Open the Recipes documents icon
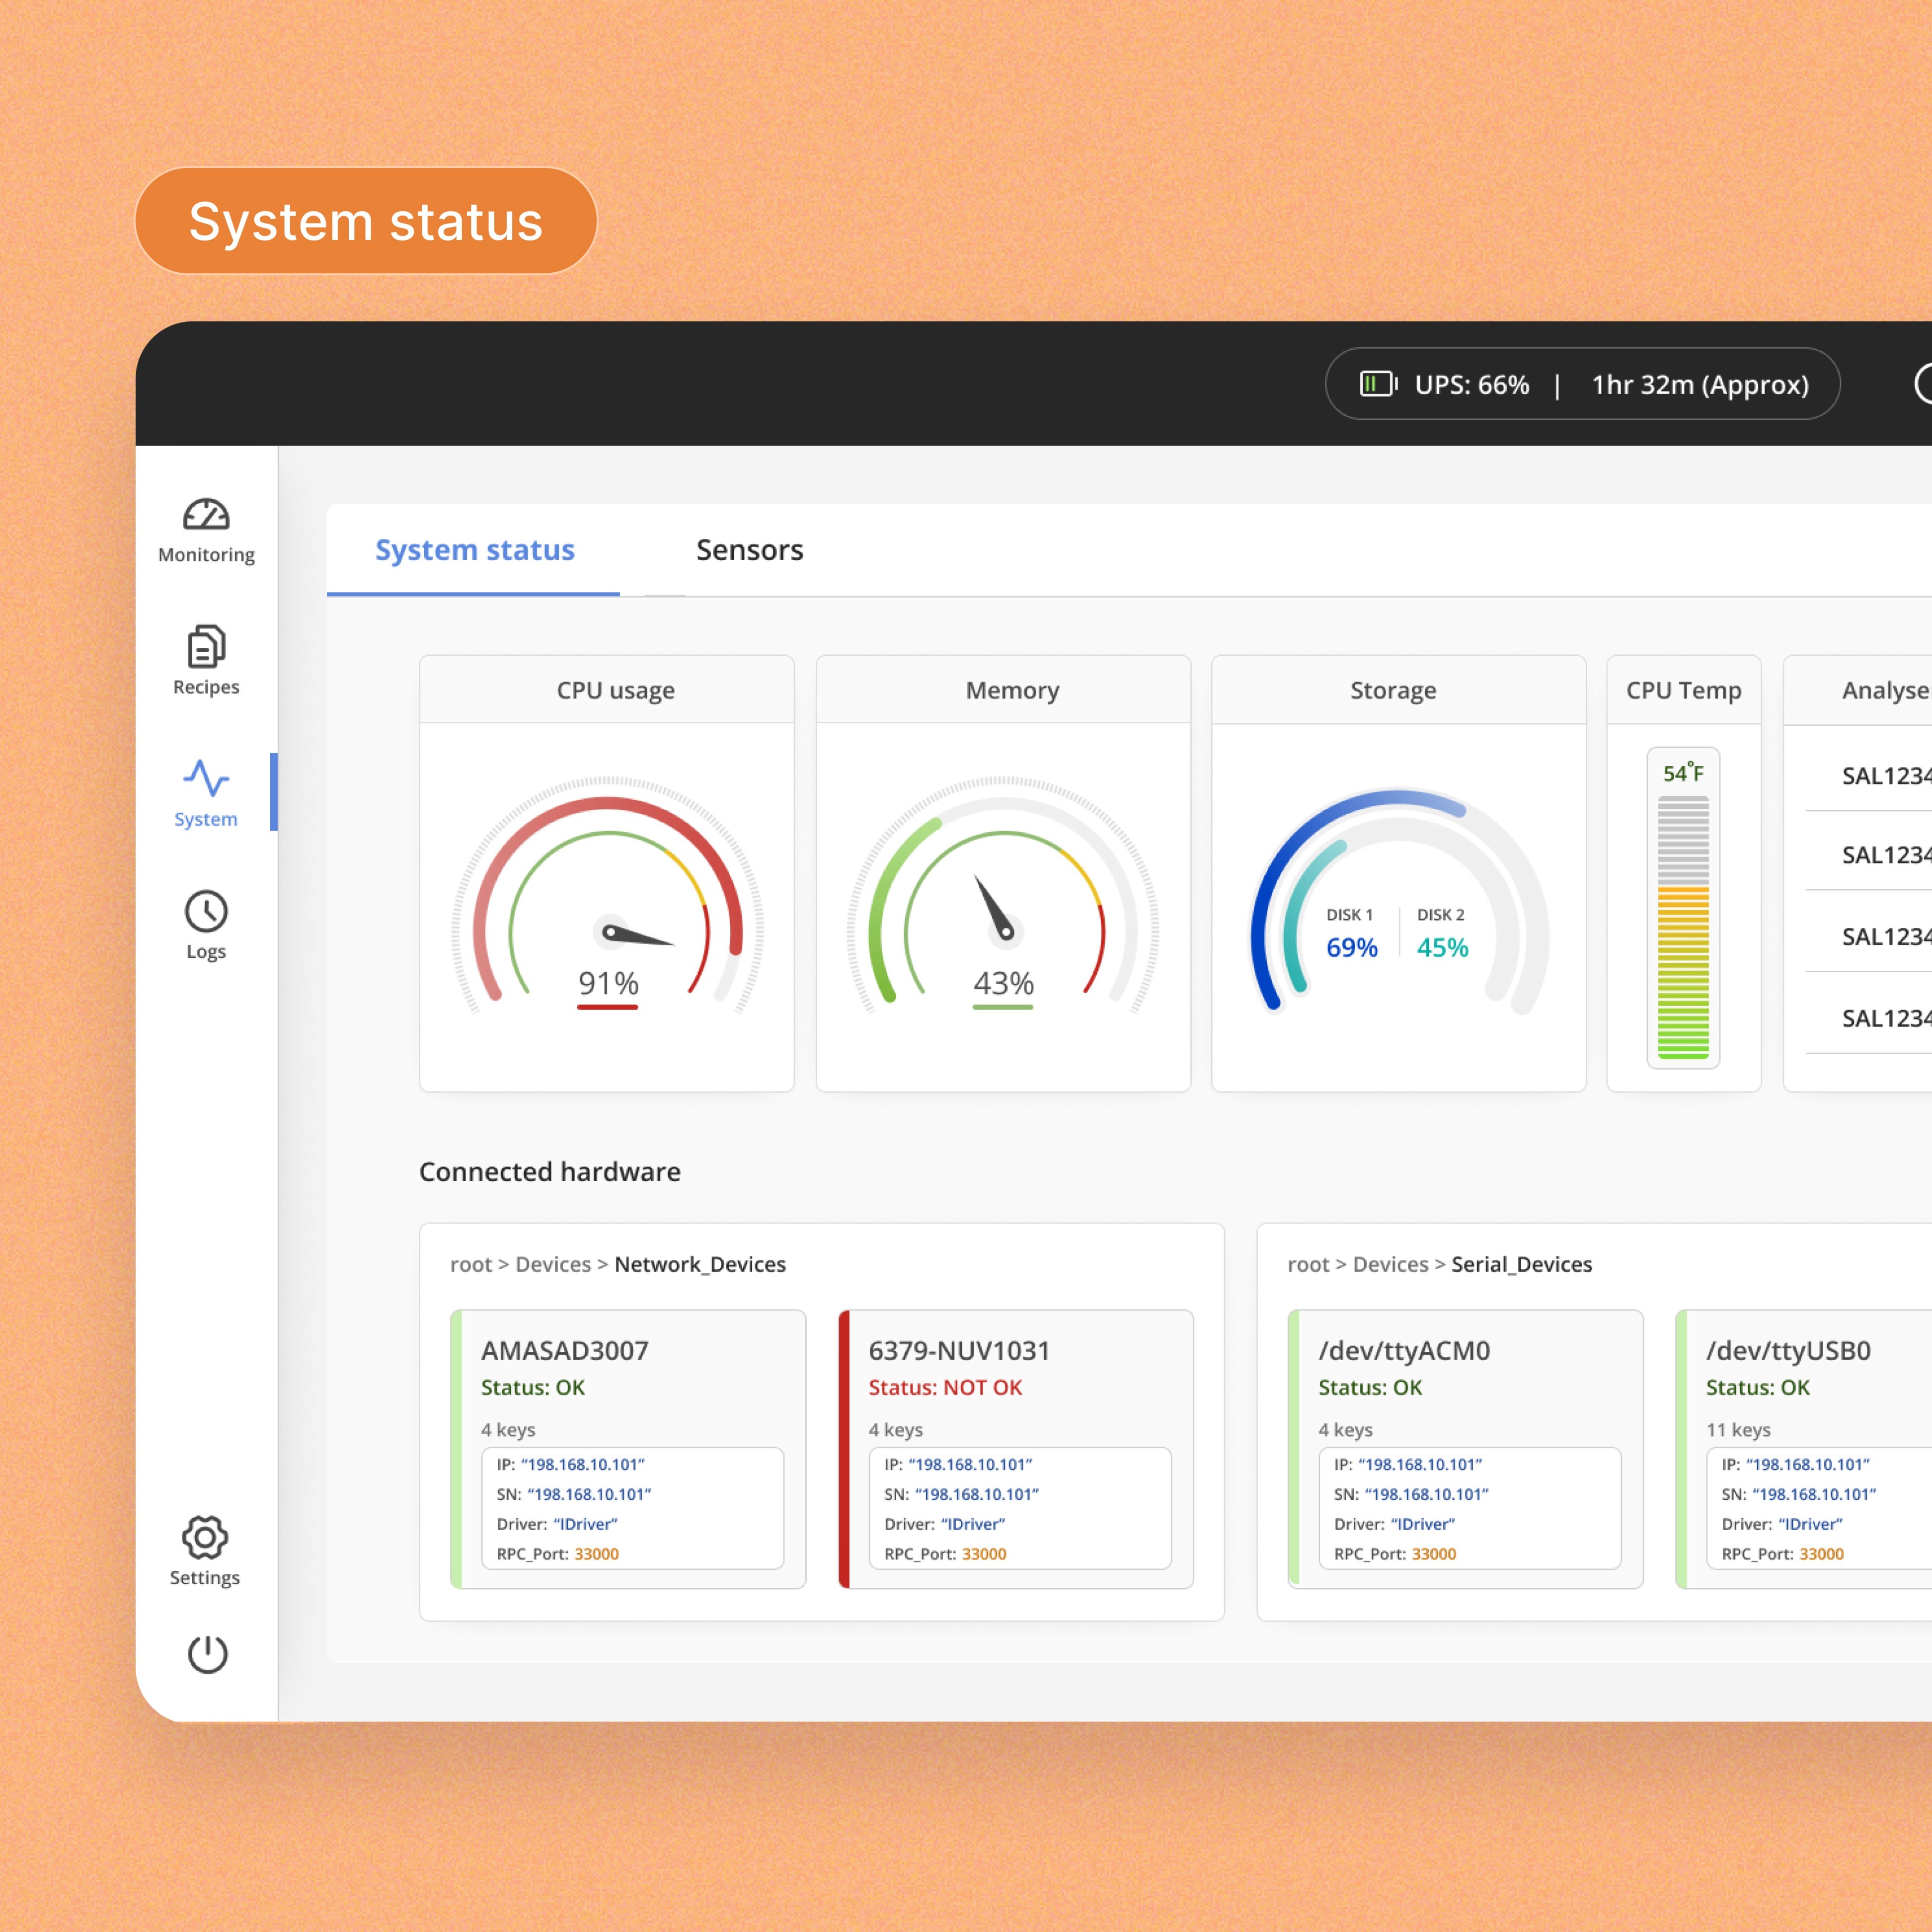Viewport: 1932px width, 1932px height. (x=206, y=647)
